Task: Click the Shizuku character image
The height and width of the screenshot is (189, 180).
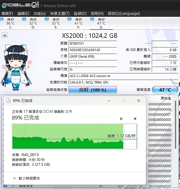Action: point(16,68)
